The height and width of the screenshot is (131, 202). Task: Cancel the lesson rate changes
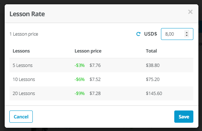tap(21, 117)
